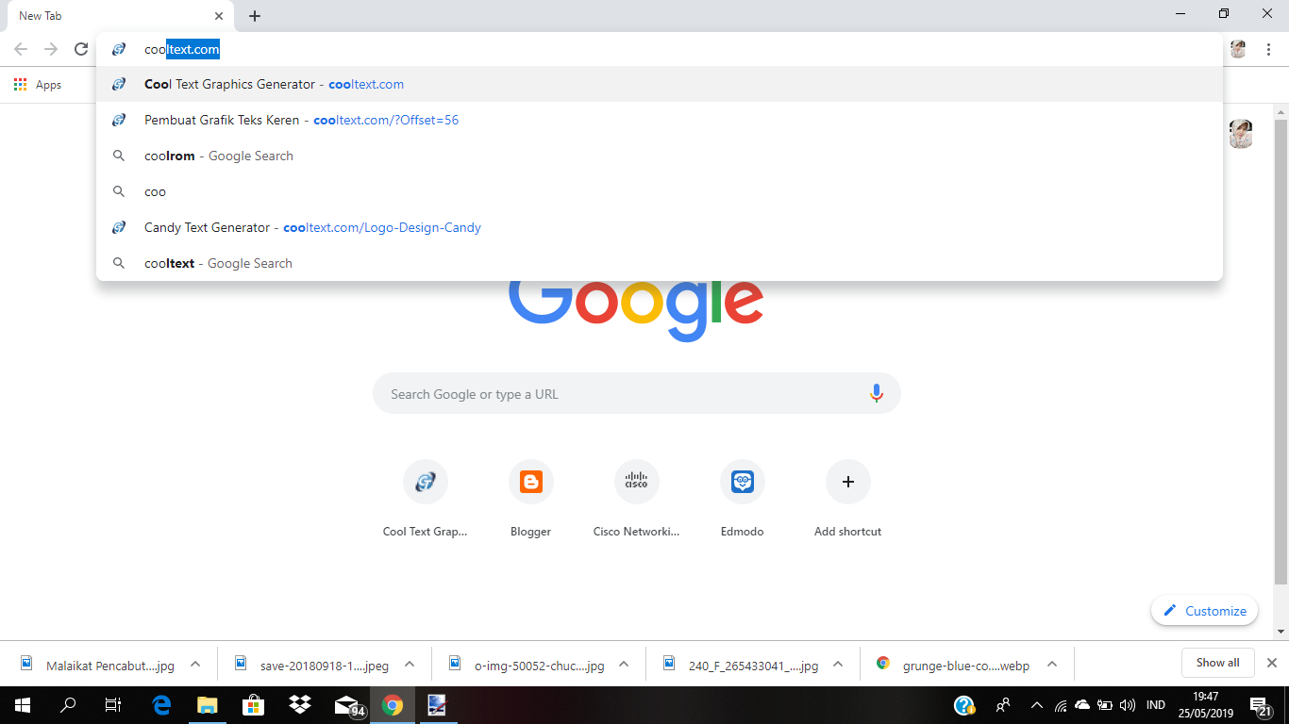Open Action Center with 21 notifications
Image resolution: width=1289 pixels, height=724 pixels.
1262,705
